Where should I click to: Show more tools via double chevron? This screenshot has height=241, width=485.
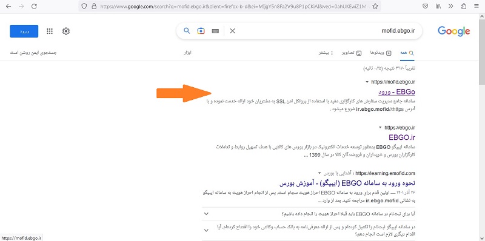[450, 6]
